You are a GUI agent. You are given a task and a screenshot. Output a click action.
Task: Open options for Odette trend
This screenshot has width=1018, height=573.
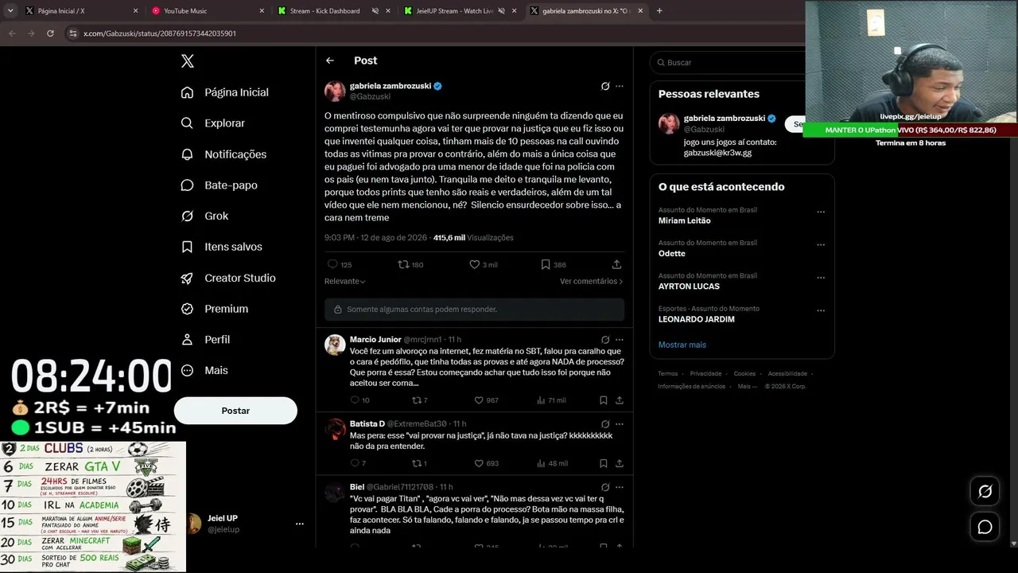[x=821, y=245]
